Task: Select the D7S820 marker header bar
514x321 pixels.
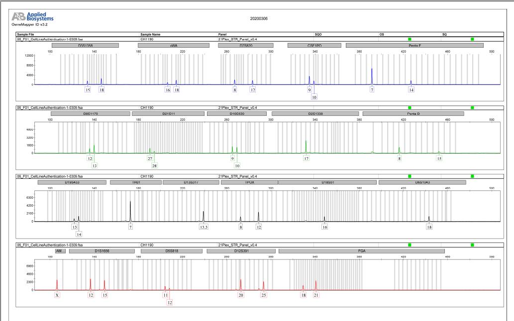Action: coord(246,46)
